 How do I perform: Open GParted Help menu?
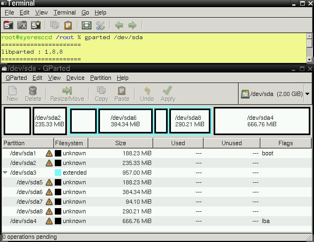tap(123, 78)
